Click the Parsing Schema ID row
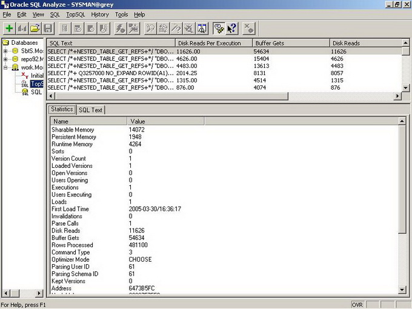The height and width of the screenshot is (309, 412). (224, 274)
